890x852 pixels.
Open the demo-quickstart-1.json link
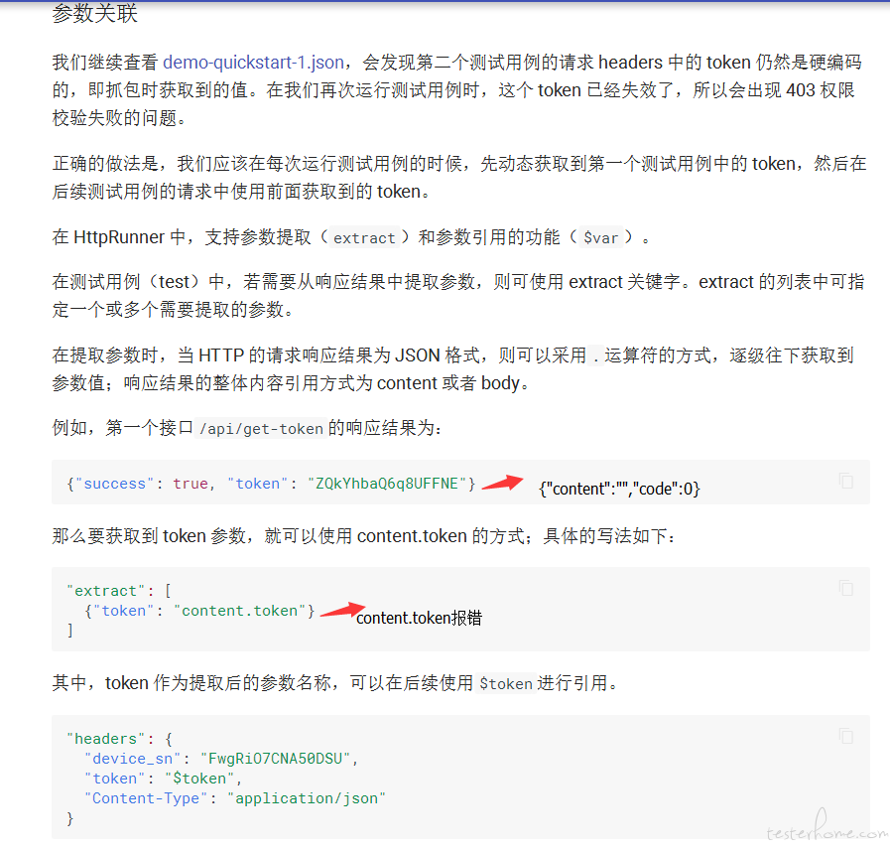pos(254,62)
